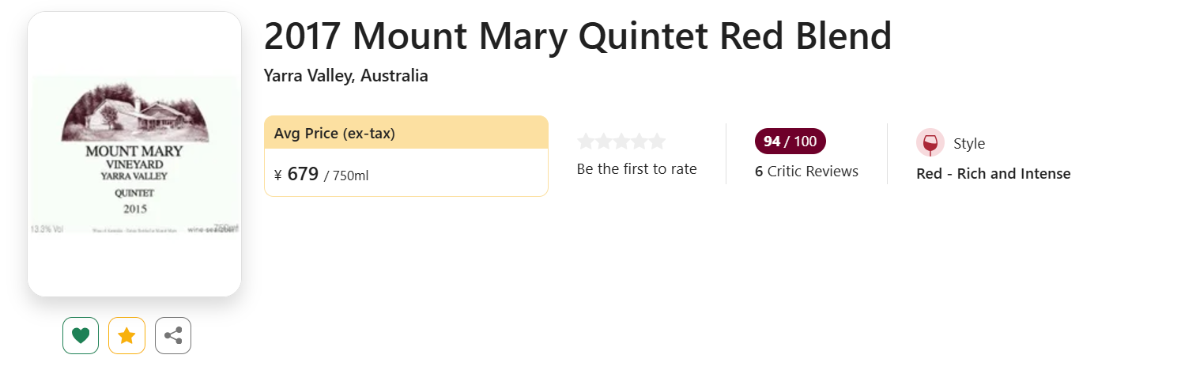
Task: Rate the wine two stars
Action: pyautogui.click(x=604, y=142)
